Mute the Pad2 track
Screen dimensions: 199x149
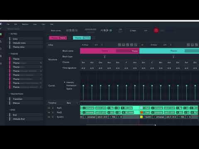49,113
